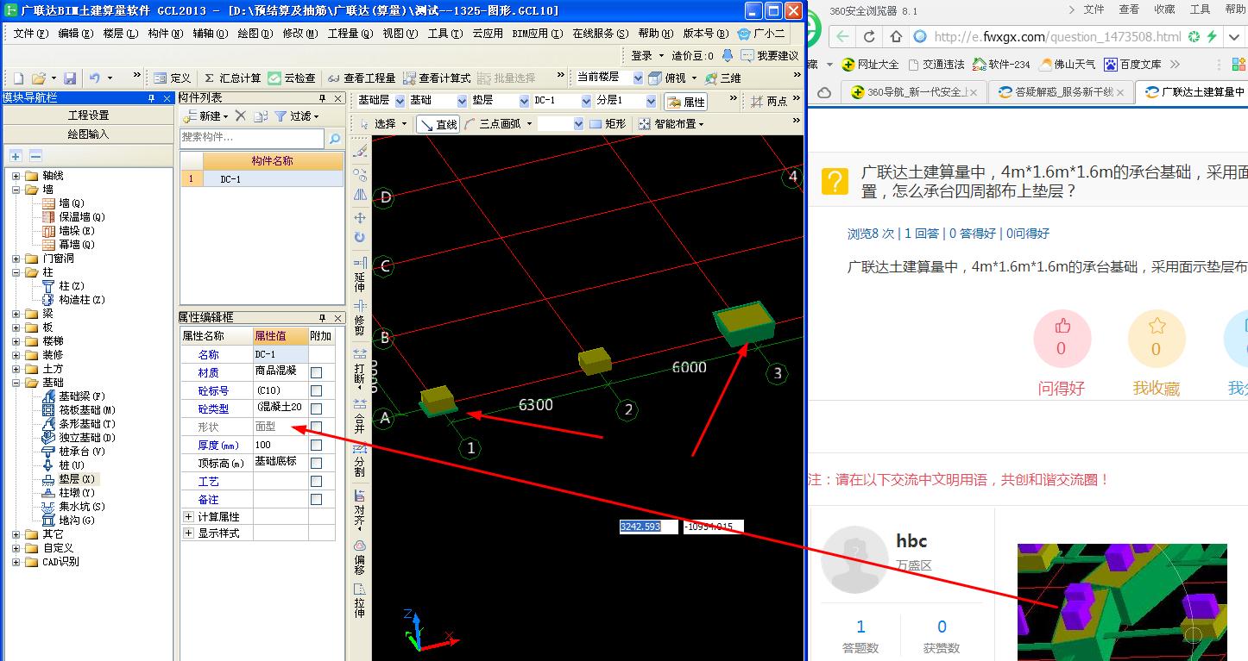Image resolution: width=1248 pixels, height=661 pixels.
Task: Click the rotate icon in vertical toolbar
Action: click(360, 238)
